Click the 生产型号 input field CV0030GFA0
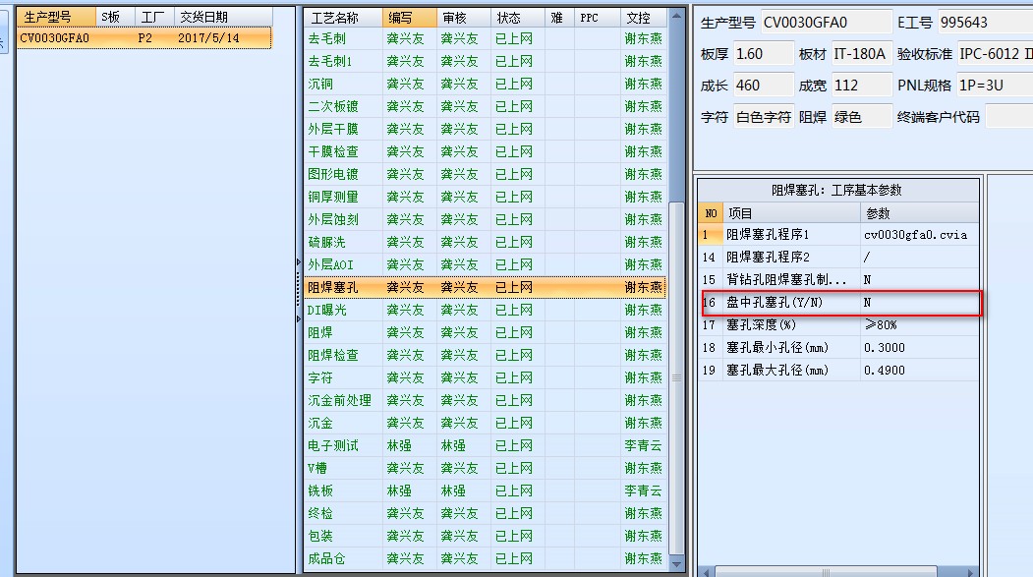Screen dimensions: 1033x577 pyautogui.click(x=827, y=23)
